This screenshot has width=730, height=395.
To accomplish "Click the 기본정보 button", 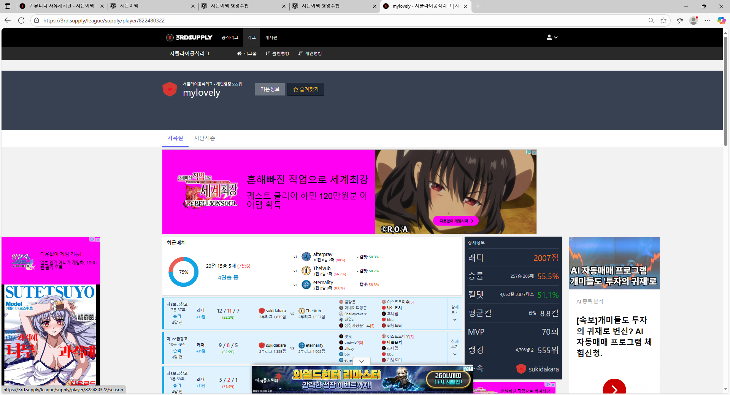I will click(270, 89).
